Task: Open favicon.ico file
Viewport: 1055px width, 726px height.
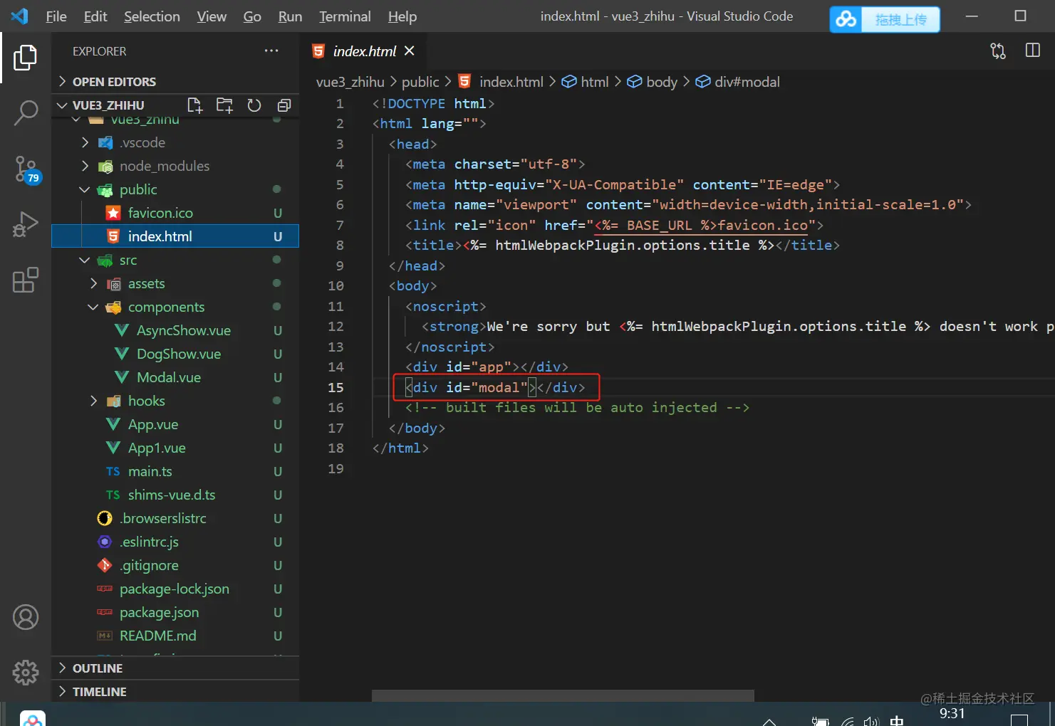Action: pos(175,213)
